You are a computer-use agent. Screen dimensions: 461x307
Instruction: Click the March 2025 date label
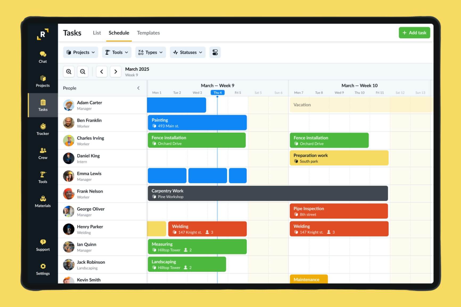tap(137, 69)
